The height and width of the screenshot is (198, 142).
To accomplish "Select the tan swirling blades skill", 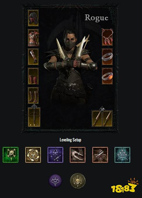I will coord(33,155).
